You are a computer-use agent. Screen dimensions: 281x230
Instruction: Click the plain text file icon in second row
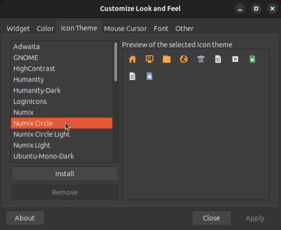click(133, 76)
